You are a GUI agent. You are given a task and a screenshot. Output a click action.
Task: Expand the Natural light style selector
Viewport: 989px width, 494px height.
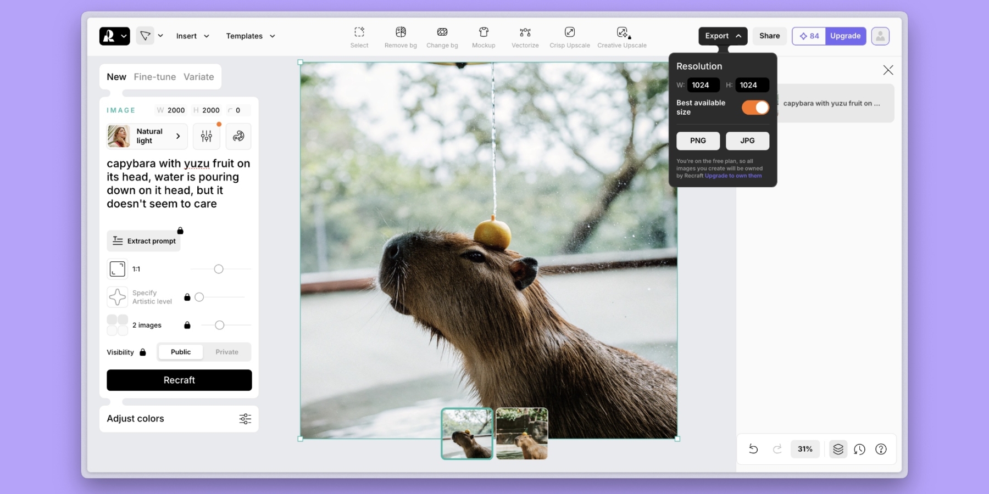(x=147, y=136)
